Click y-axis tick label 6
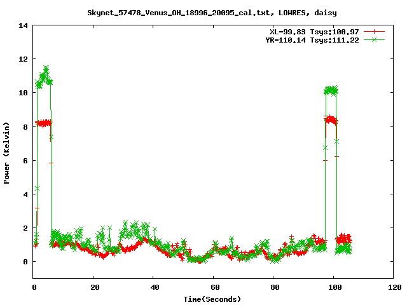407x305 pixels. [25, 161]
